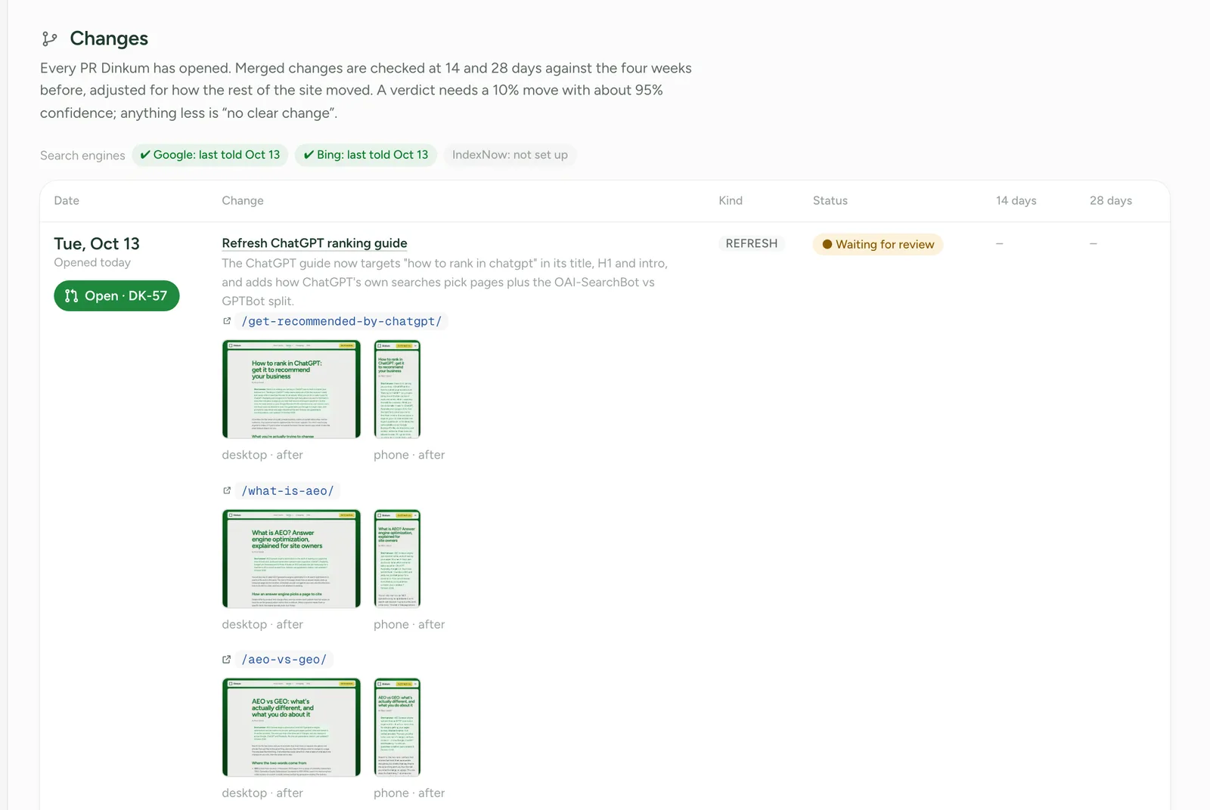Click the Date column header

pyautogui.click(x=67, y=200)
